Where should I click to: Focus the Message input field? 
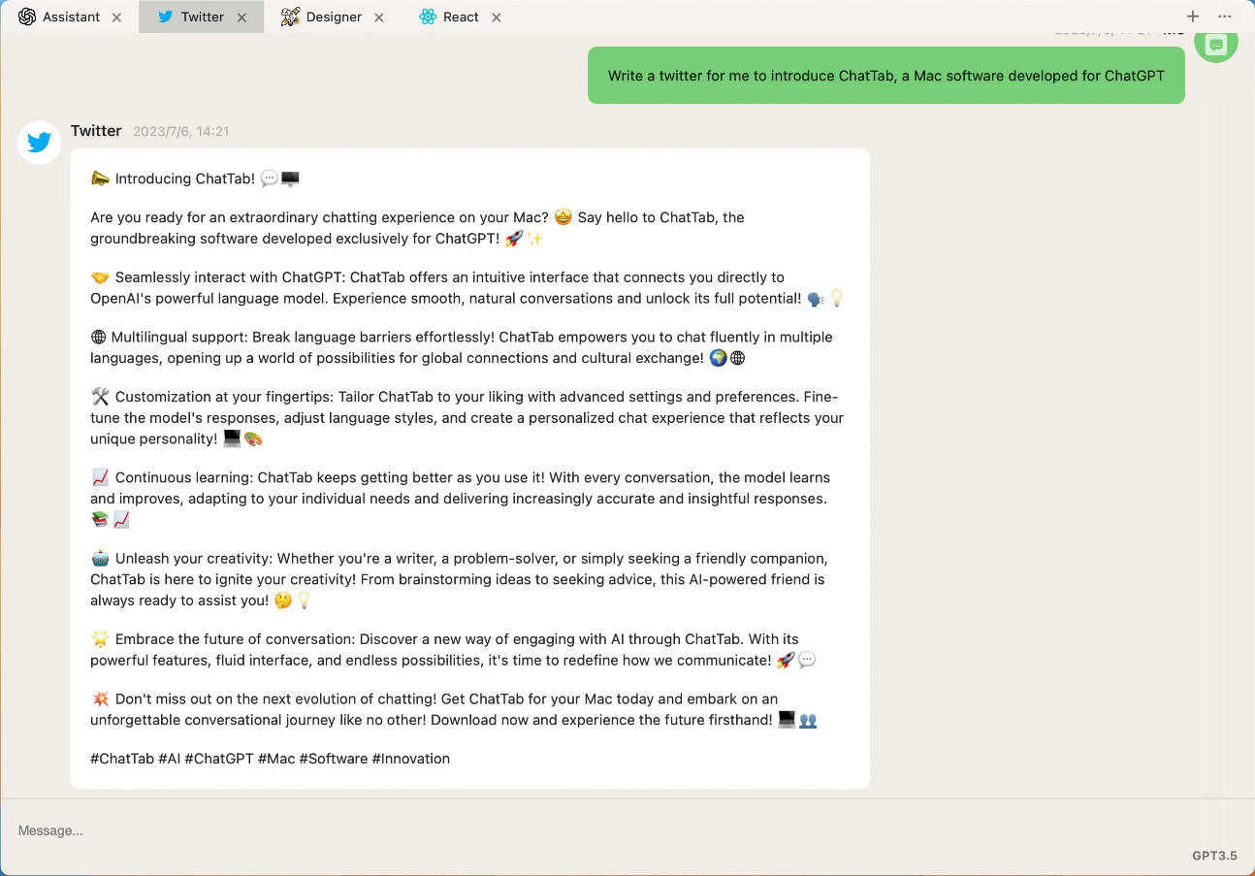point(582,830)
